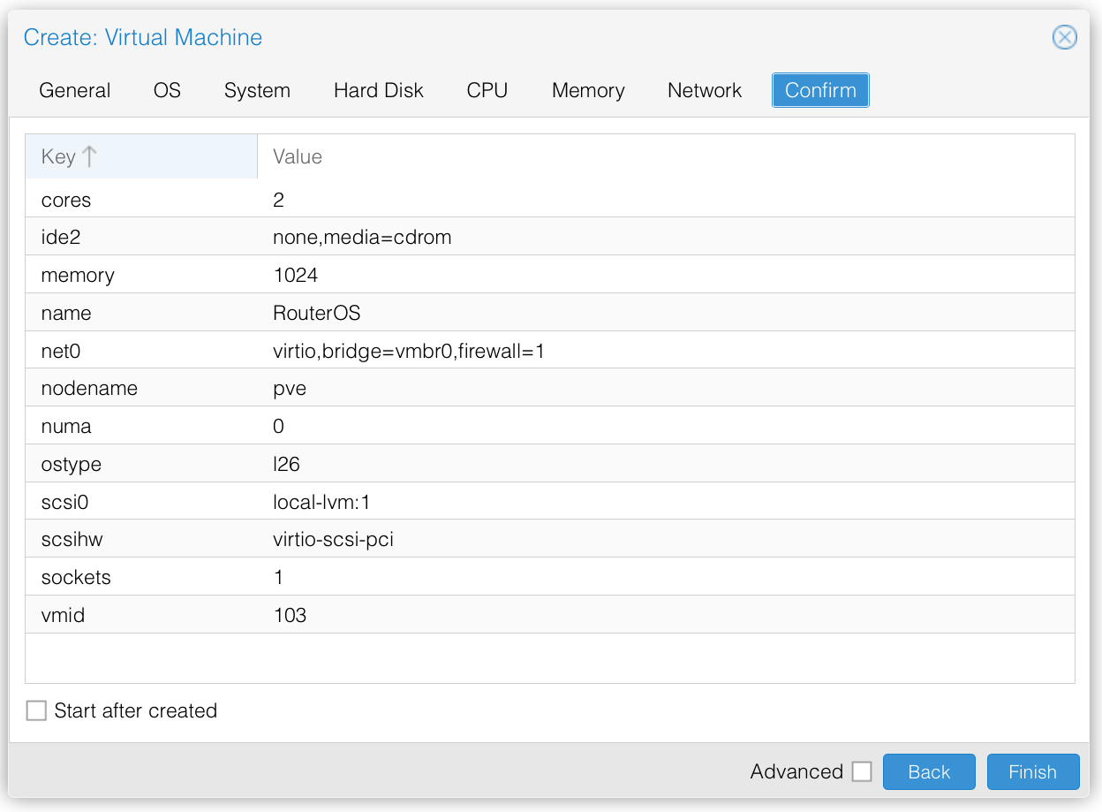Screen dimensions: 1102x812
Task: Switch to the Memory tab
Action: 588,90
